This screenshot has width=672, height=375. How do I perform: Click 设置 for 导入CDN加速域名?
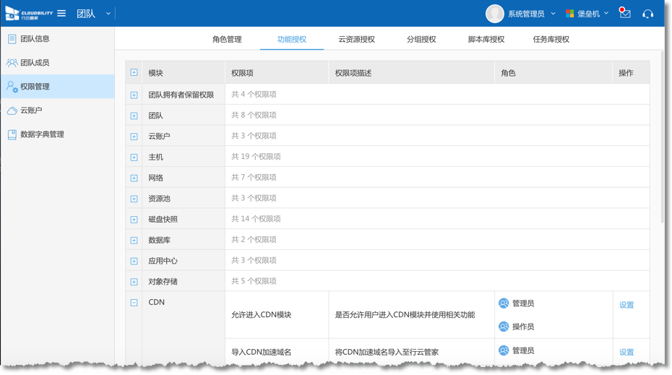(x=626, y=353)
